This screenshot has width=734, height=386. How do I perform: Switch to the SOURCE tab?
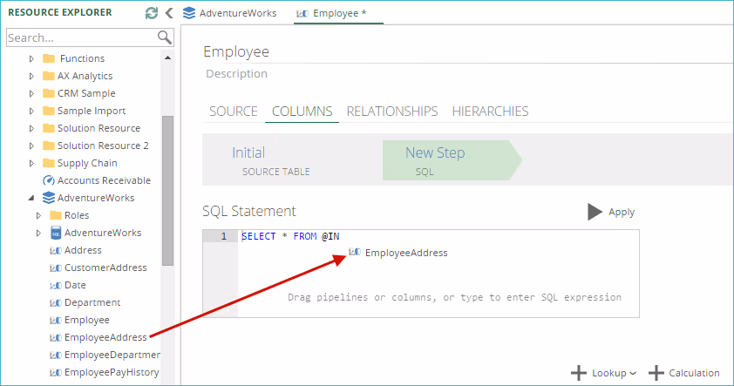(234, 112)
